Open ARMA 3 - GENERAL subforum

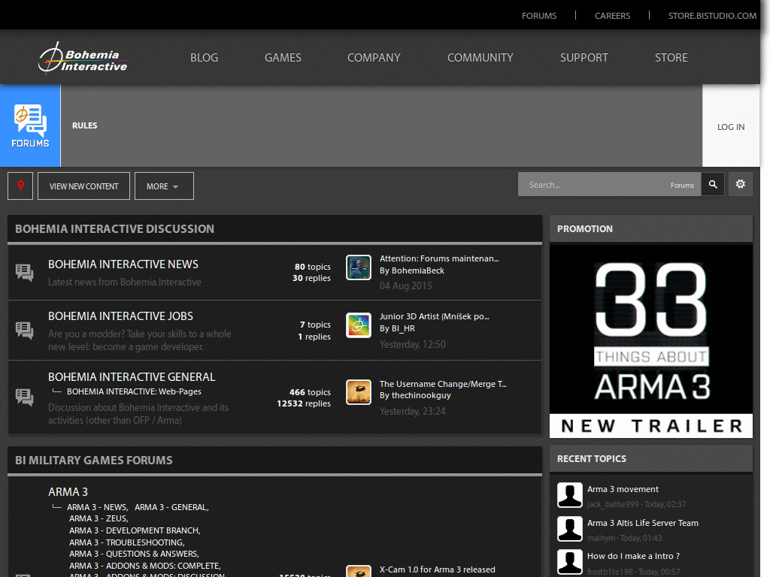tap(171, 507)
